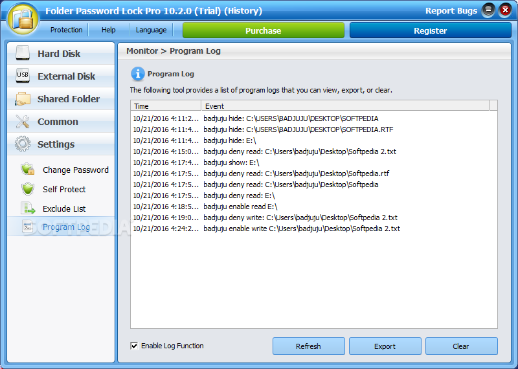Click the Change Password shield-lock icon
Viewport: 518px width, 369px height.
28,169
